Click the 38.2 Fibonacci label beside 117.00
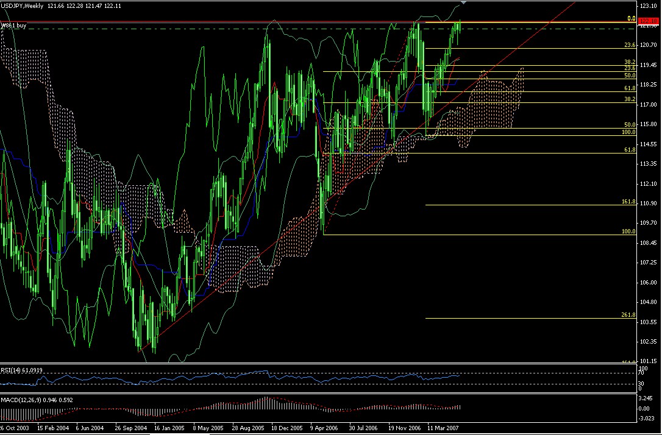 tap(630, 99)
